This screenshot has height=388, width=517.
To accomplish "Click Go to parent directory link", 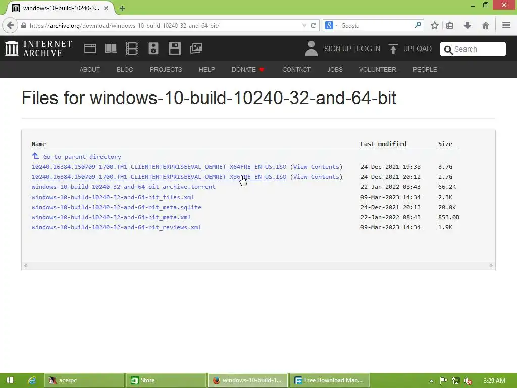I will click(x=82, y=157).
